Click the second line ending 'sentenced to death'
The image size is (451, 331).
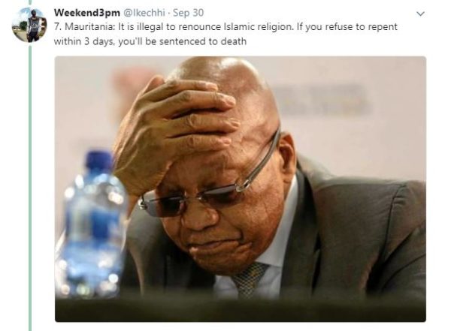150,41
